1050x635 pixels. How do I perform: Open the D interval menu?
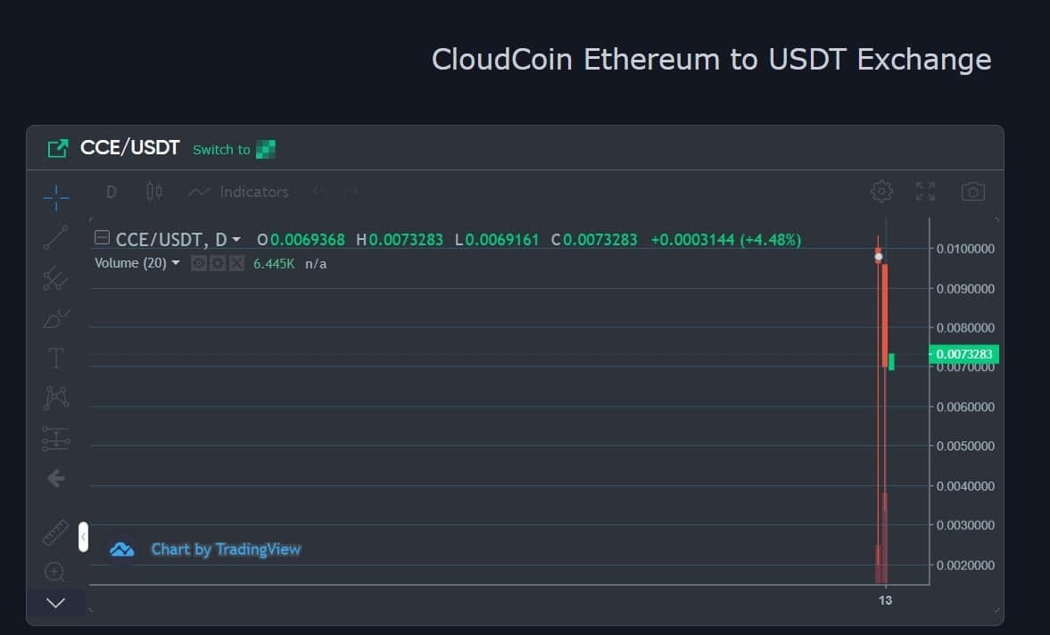(x=111, y=191)
